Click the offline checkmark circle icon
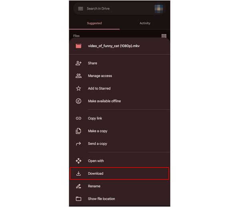240x207 pixels. pyautogui.click(x=78, y=101)
